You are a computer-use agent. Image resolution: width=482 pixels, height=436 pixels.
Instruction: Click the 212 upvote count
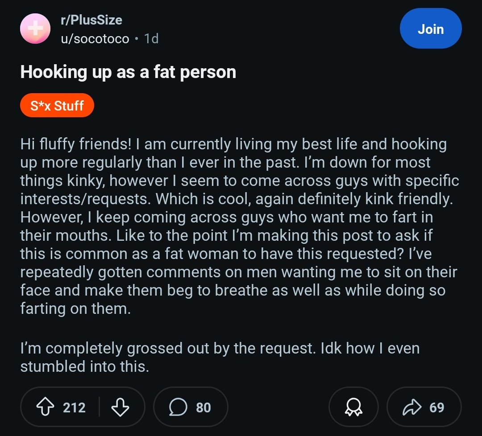click(x=74, y=407)
